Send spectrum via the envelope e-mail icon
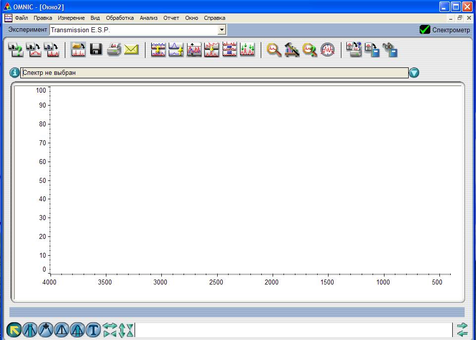 [x=132, y=50]
